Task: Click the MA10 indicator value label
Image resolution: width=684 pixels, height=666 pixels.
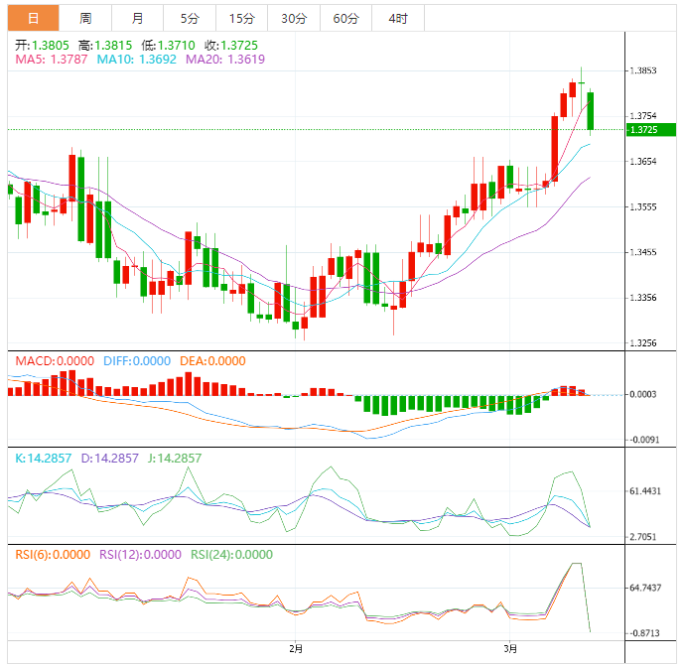Action: [x=136, y=60]
